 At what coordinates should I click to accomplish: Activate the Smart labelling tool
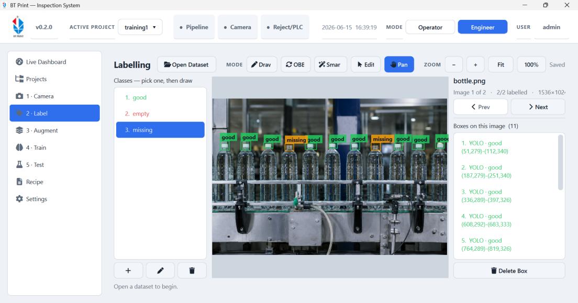330,64
